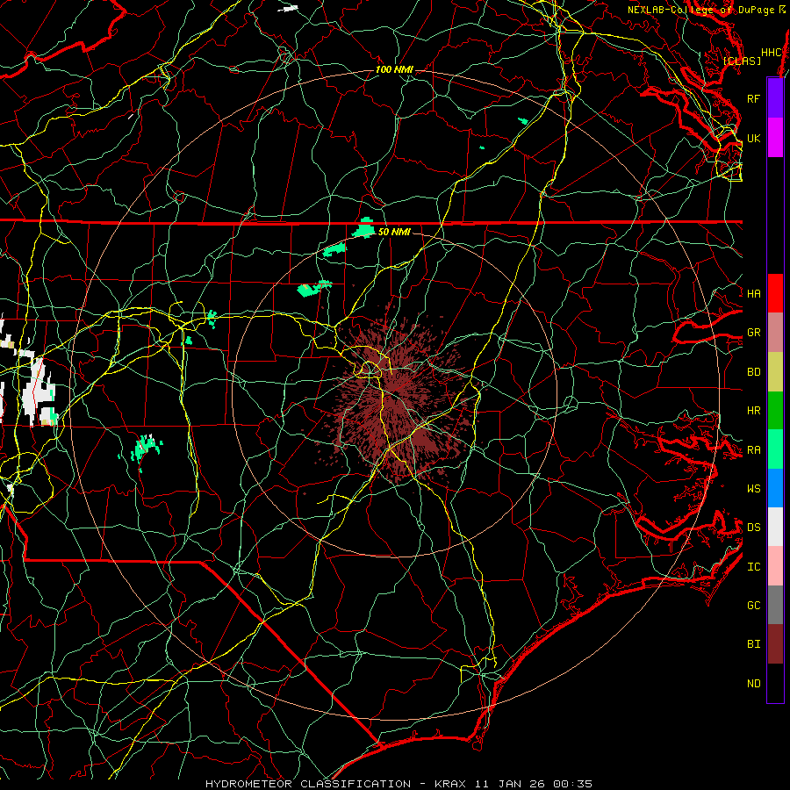
Task: Click the RA legend label
Action: (x=754, y=450)
